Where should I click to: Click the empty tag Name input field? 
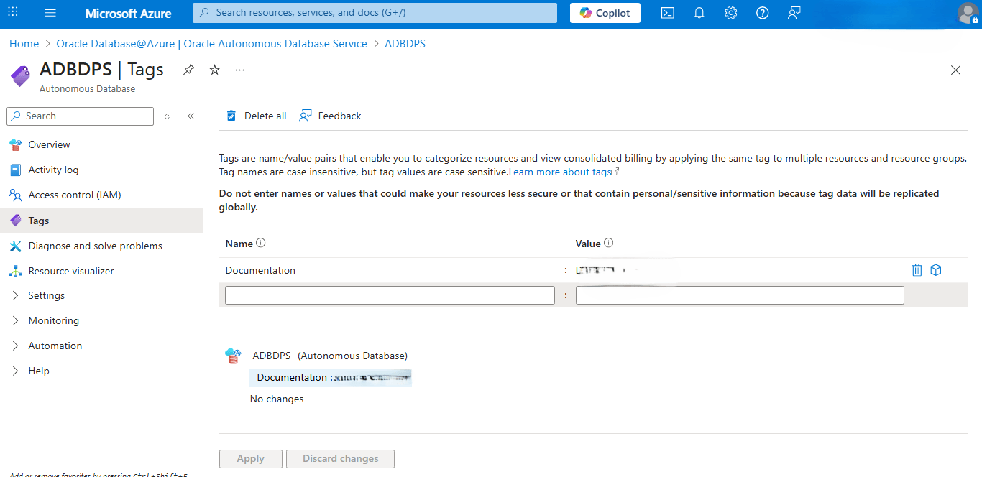coord(389,295)
